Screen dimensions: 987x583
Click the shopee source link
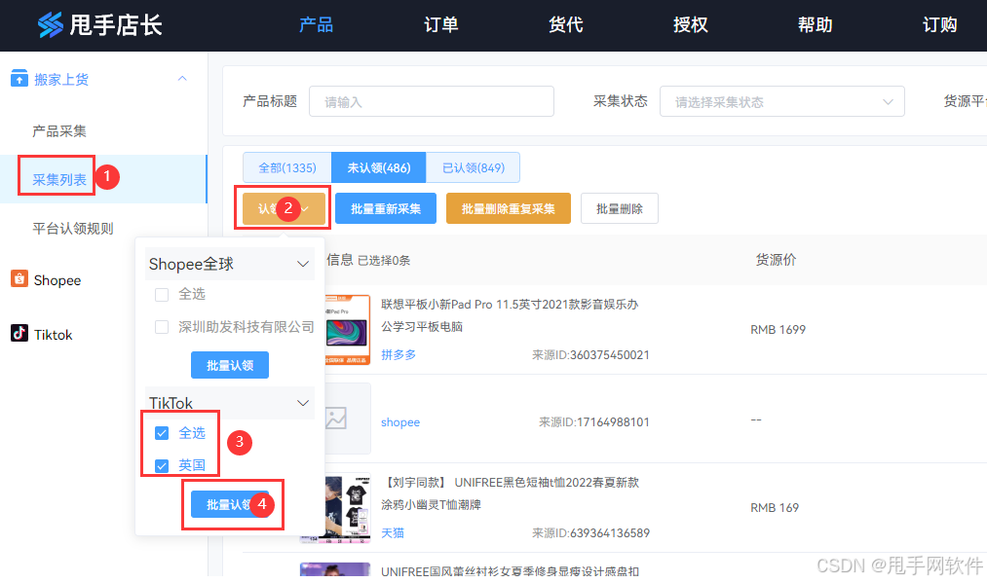tap(400, 422)
